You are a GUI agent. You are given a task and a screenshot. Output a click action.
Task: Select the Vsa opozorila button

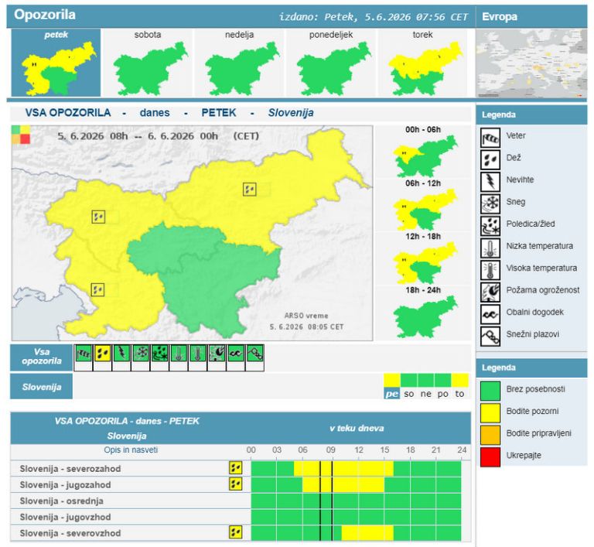(41, 357)
